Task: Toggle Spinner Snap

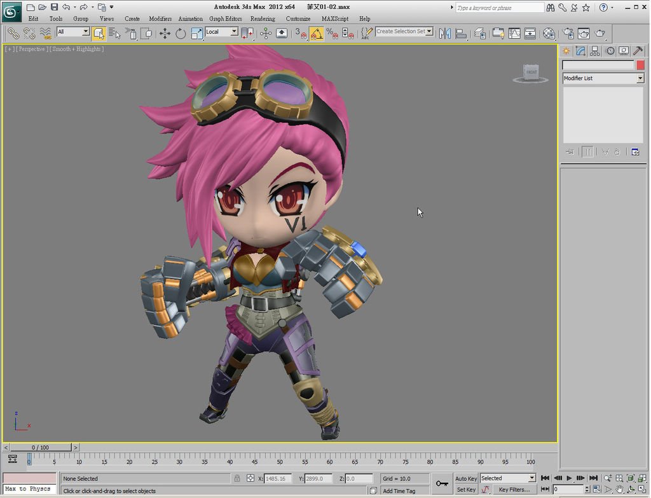Action: (x=348, y=33)
